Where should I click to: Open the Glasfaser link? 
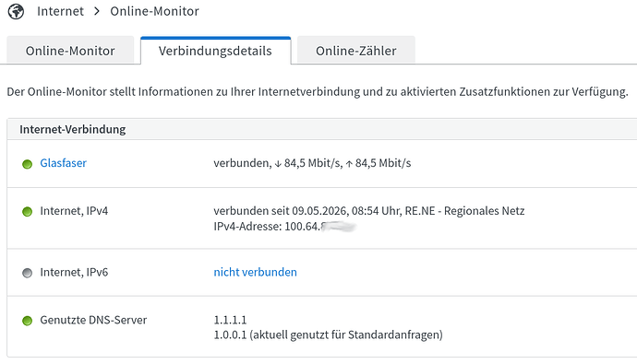click(63, 163)
